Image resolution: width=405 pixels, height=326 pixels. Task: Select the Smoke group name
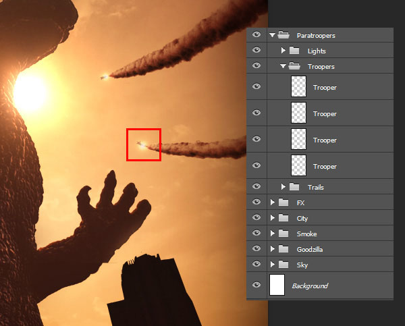(x=306, y=234)
